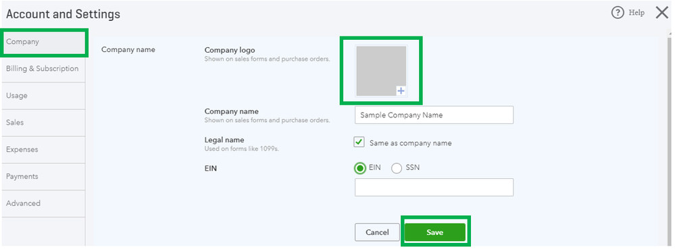Click the Company logo label

(230, 51)
